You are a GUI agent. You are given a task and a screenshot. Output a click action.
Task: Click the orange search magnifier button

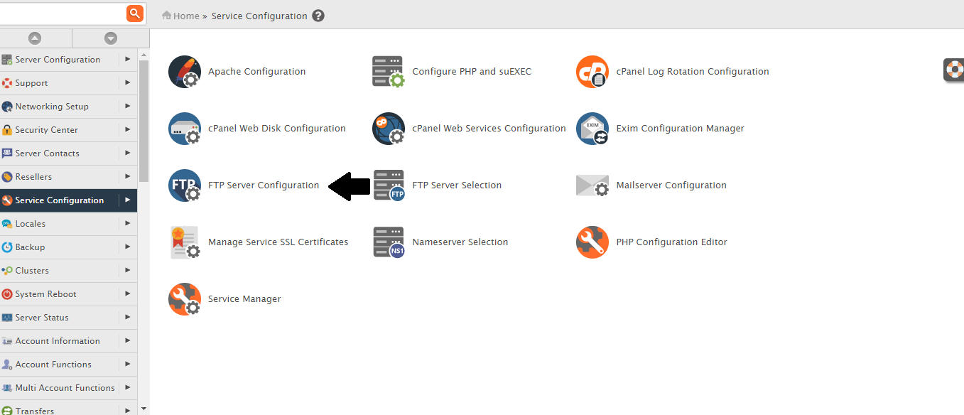point(135,13)
